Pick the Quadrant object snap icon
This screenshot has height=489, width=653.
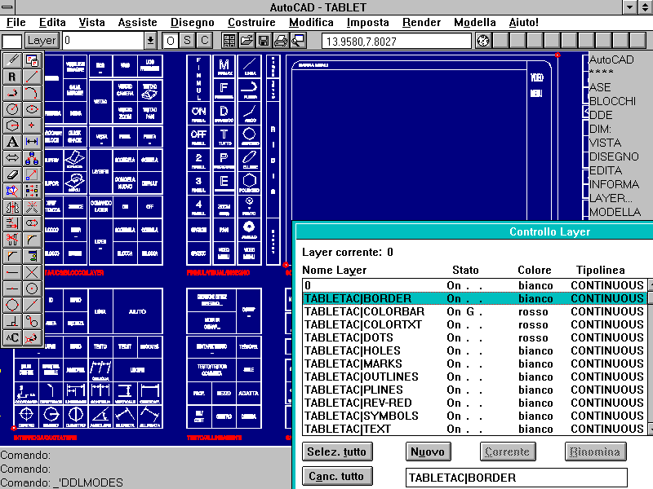point(12,305)
